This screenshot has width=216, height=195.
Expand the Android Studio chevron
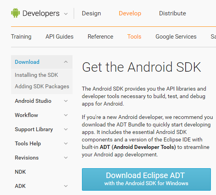pyautogui.click(x=66, y=101)
